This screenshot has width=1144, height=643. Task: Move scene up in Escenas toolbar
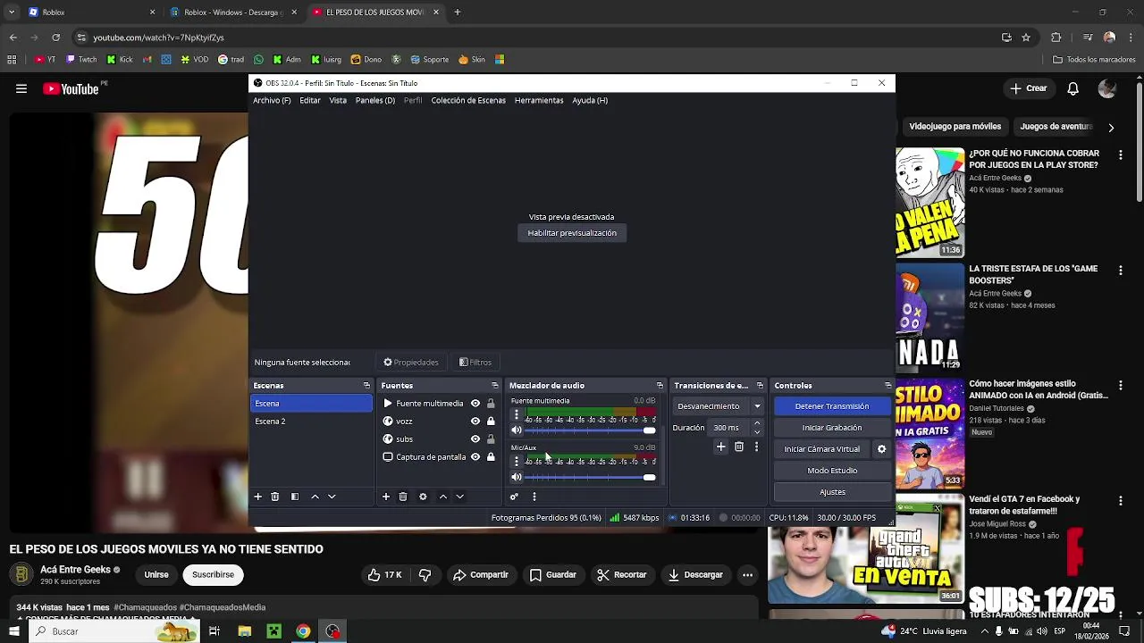click(x=315, y=497)
